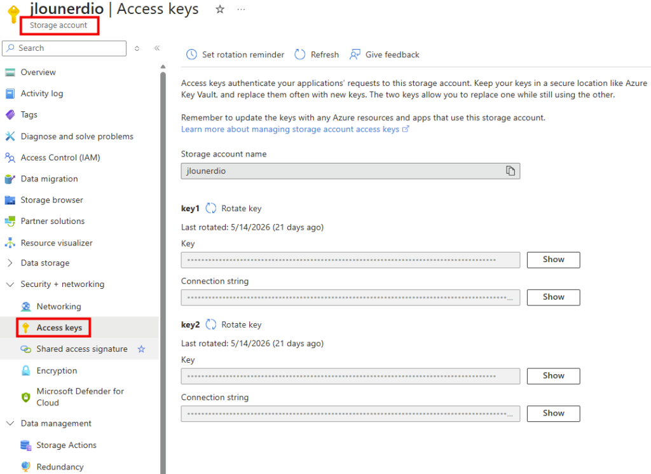Click the sidebar Search input field
The image size is (651, 474).
[64, 48]
